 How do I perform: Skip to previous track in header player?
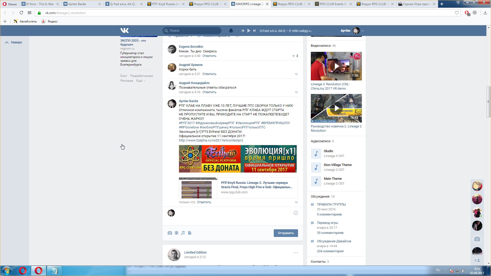pos(243,31)
